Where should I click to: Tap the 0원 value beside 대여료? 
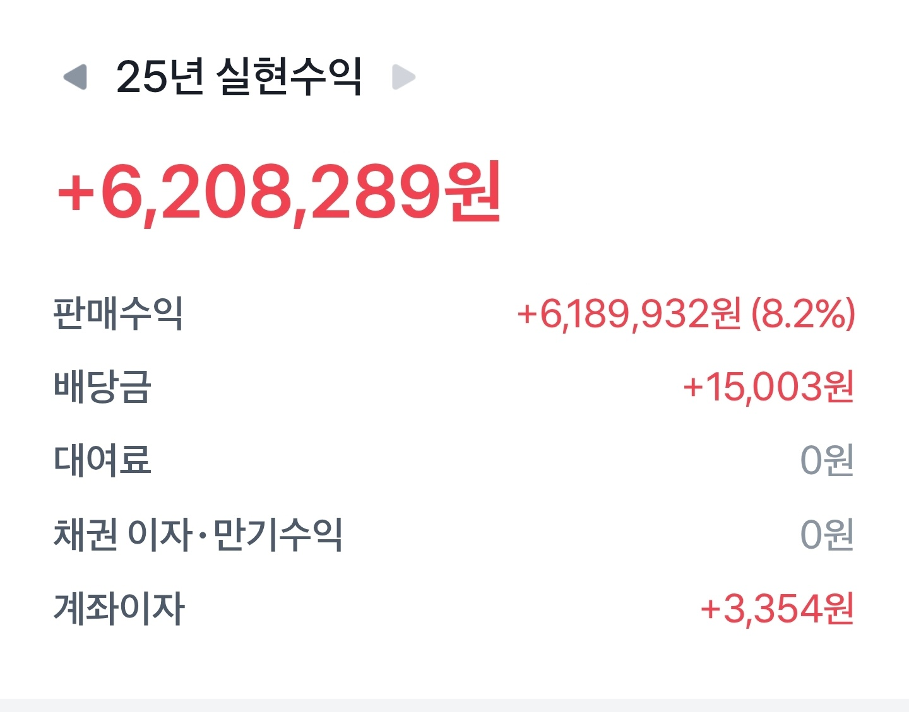click(x=827, y=460)
